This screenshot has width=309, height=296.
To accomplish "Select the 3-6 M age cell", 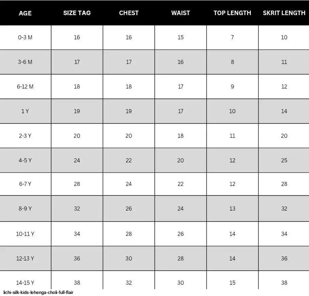I will (25, 62).
